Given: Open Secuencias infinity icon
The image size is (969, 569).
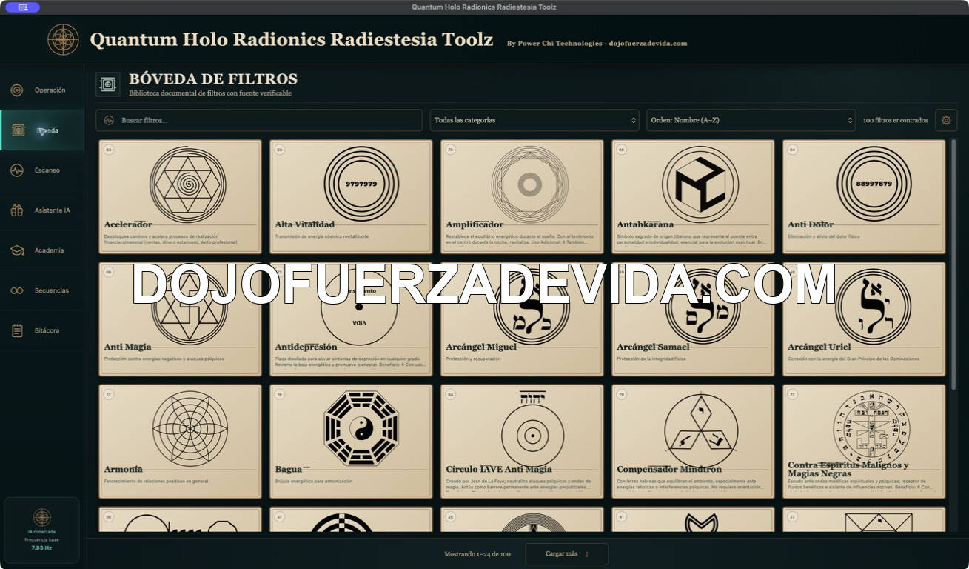Looking at the screenshot, I should click(16, 290).
